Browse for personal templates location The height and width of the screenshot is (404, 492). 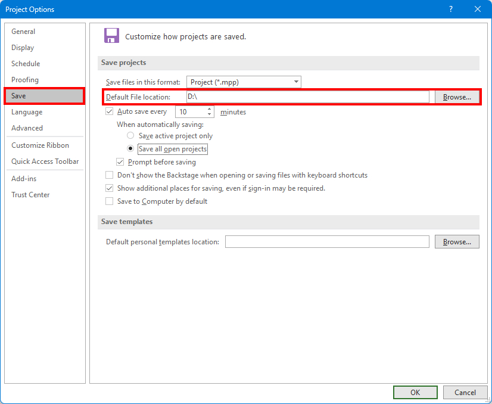point(457,241)
